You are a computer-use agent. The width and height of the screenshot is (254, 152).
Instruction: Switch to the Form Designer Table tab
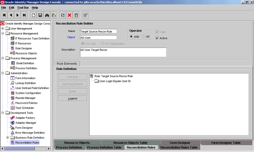pyautogui.click(x=226, y=143)
